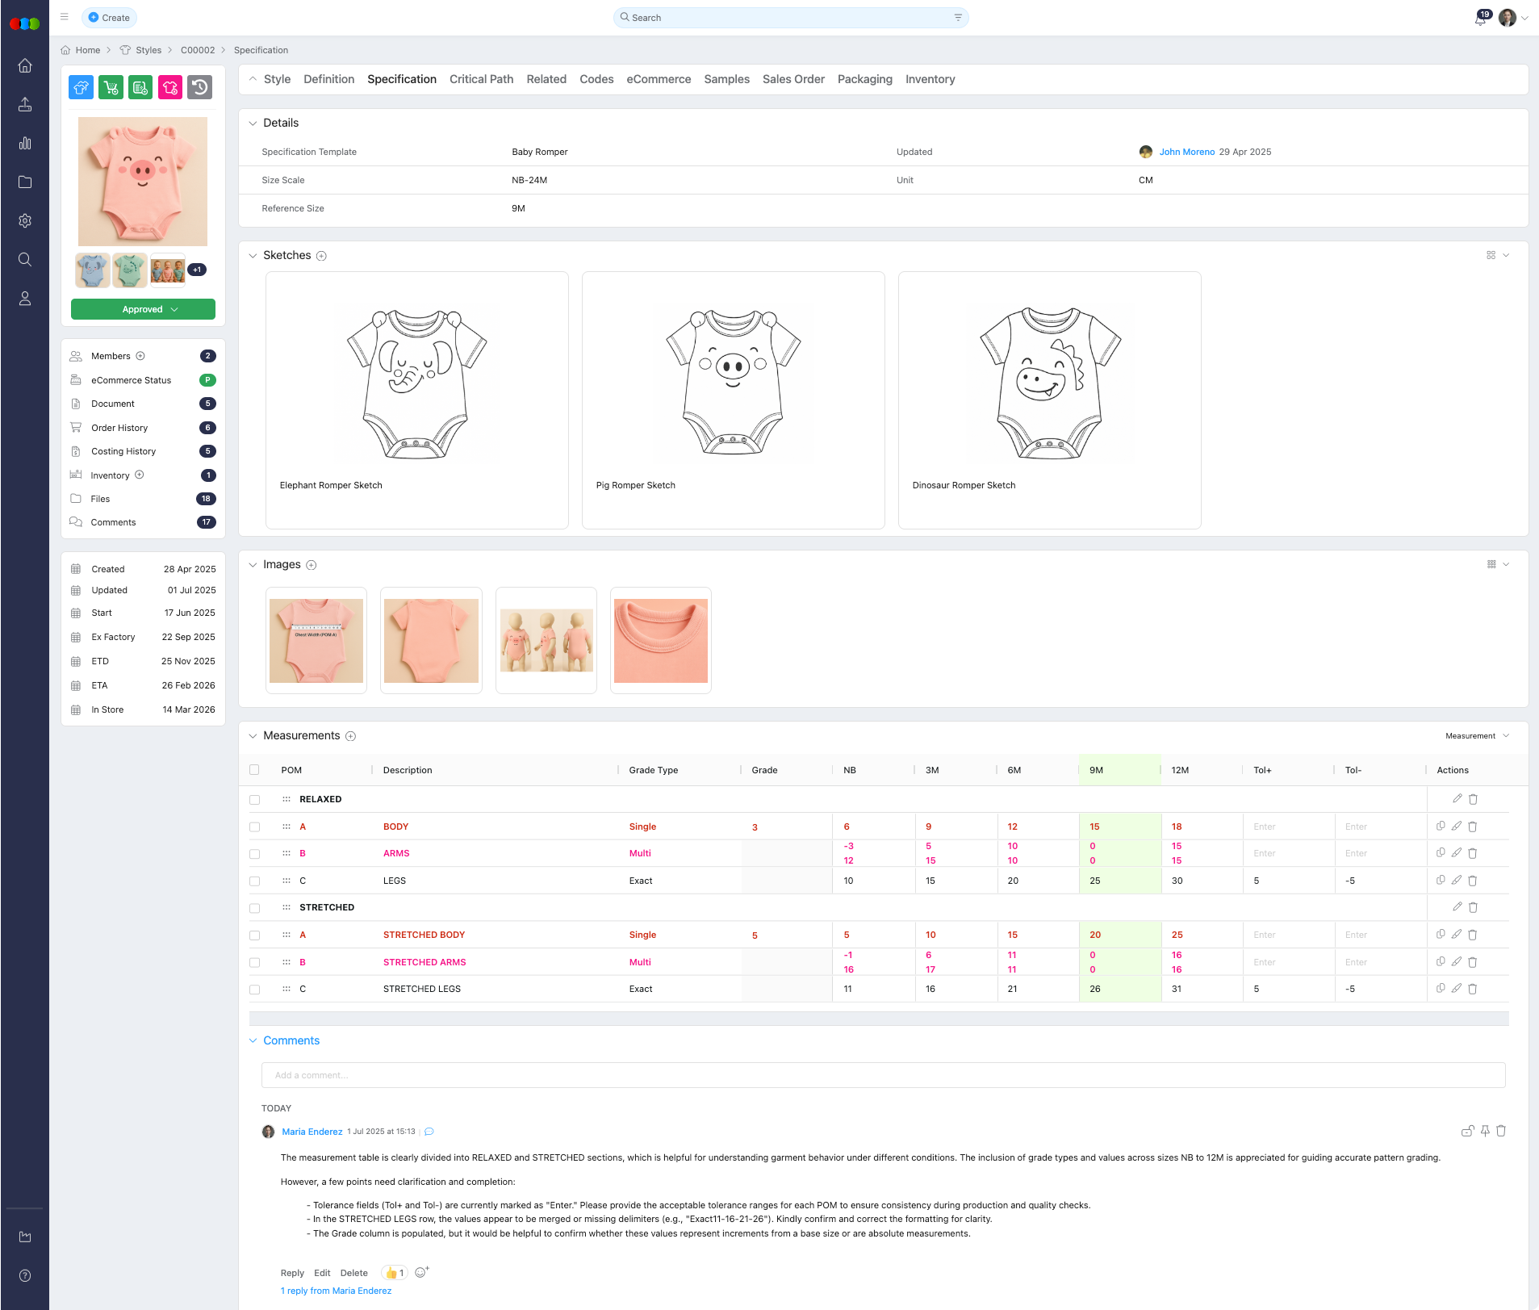Open the analytics bar chart sidebar icon
Viewport: 1539px width, 1310px height.
pyautogui.click(x=25, y=144)
